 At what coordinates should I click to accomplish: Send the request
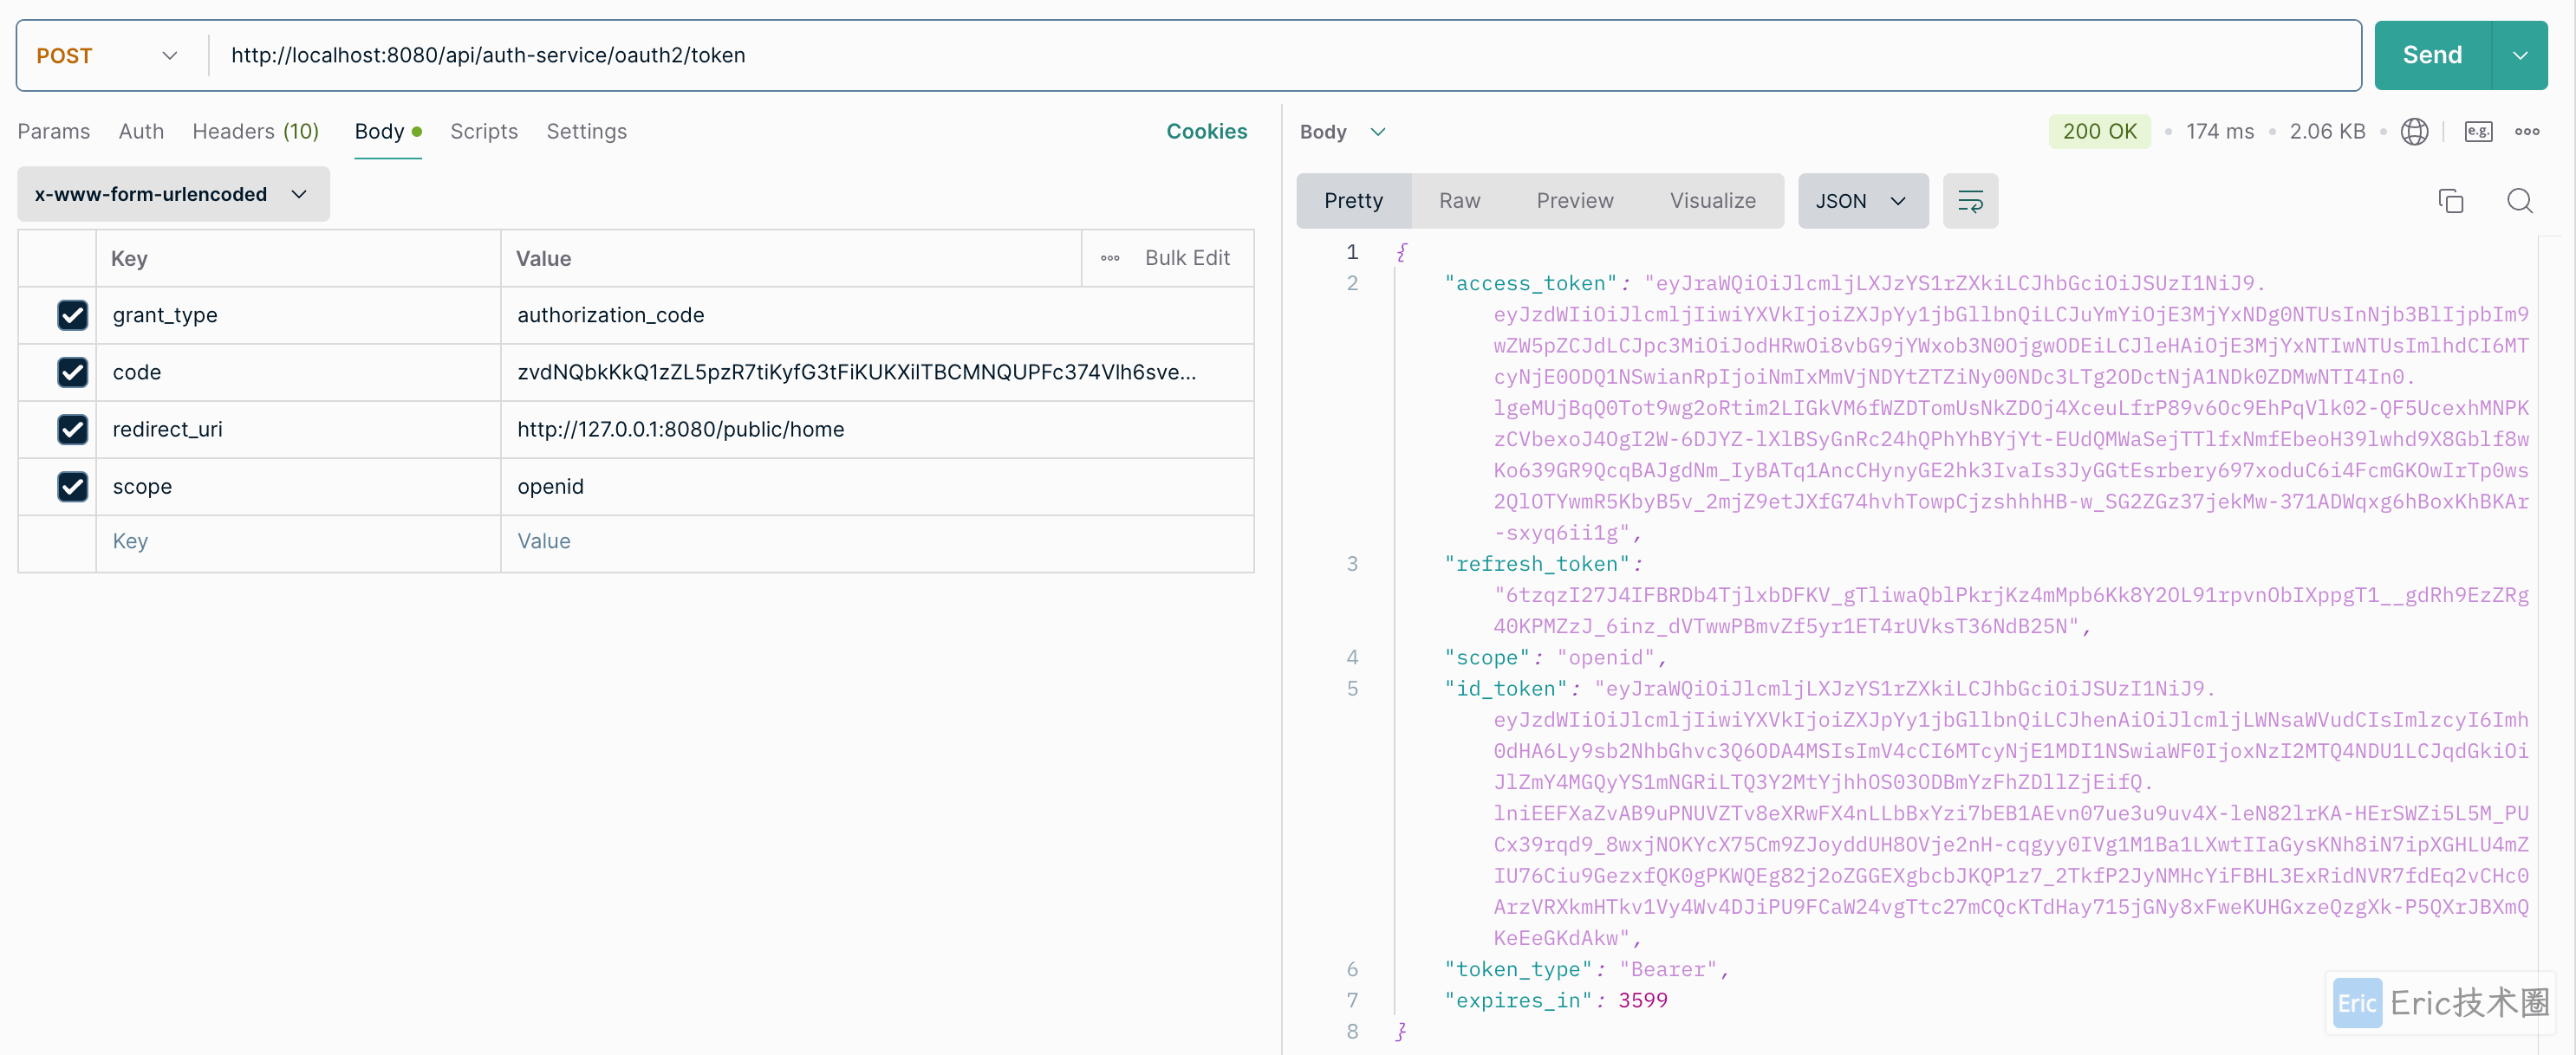[2431, 55]
